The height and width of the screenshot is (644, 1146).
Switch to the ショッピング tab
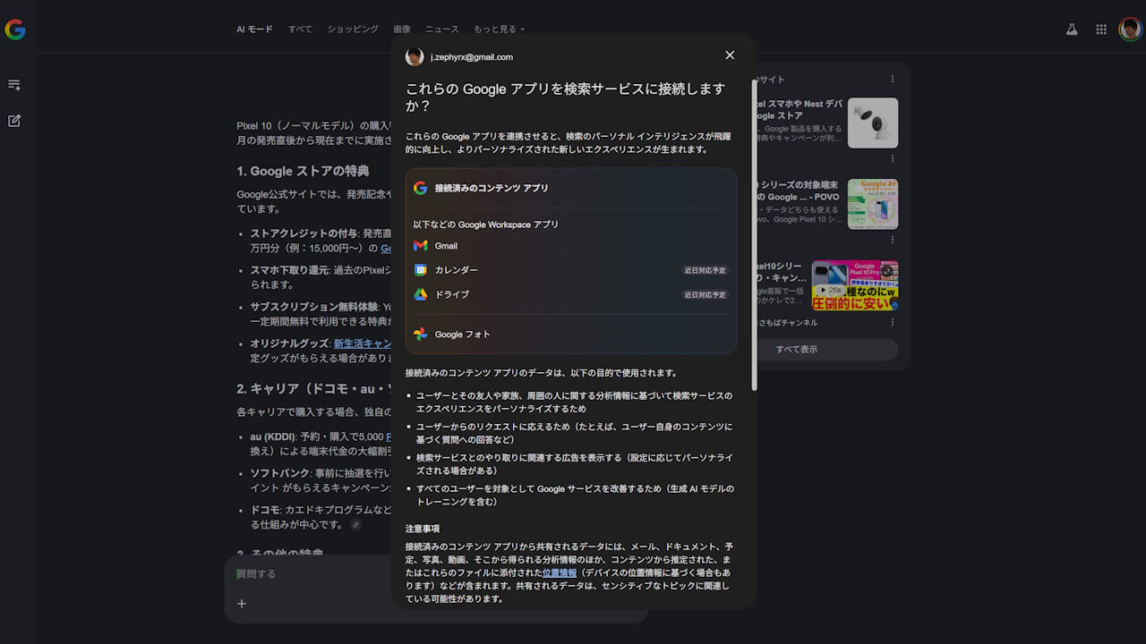(353, 30)
